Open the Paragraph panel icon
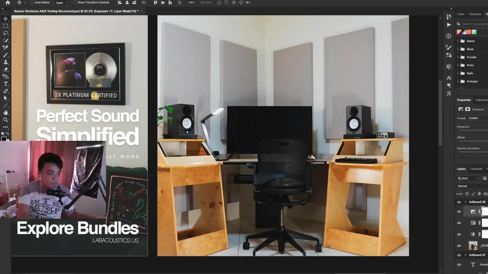 coord(449,86)
